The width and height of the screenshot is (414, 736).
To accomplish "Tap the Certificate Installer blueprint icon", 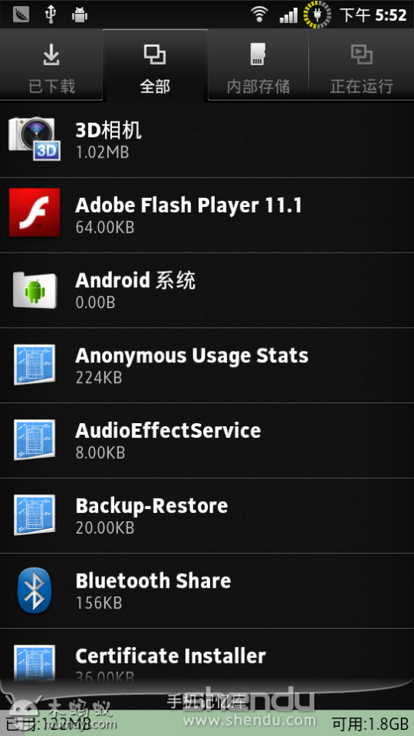I will tap(34, 663).
